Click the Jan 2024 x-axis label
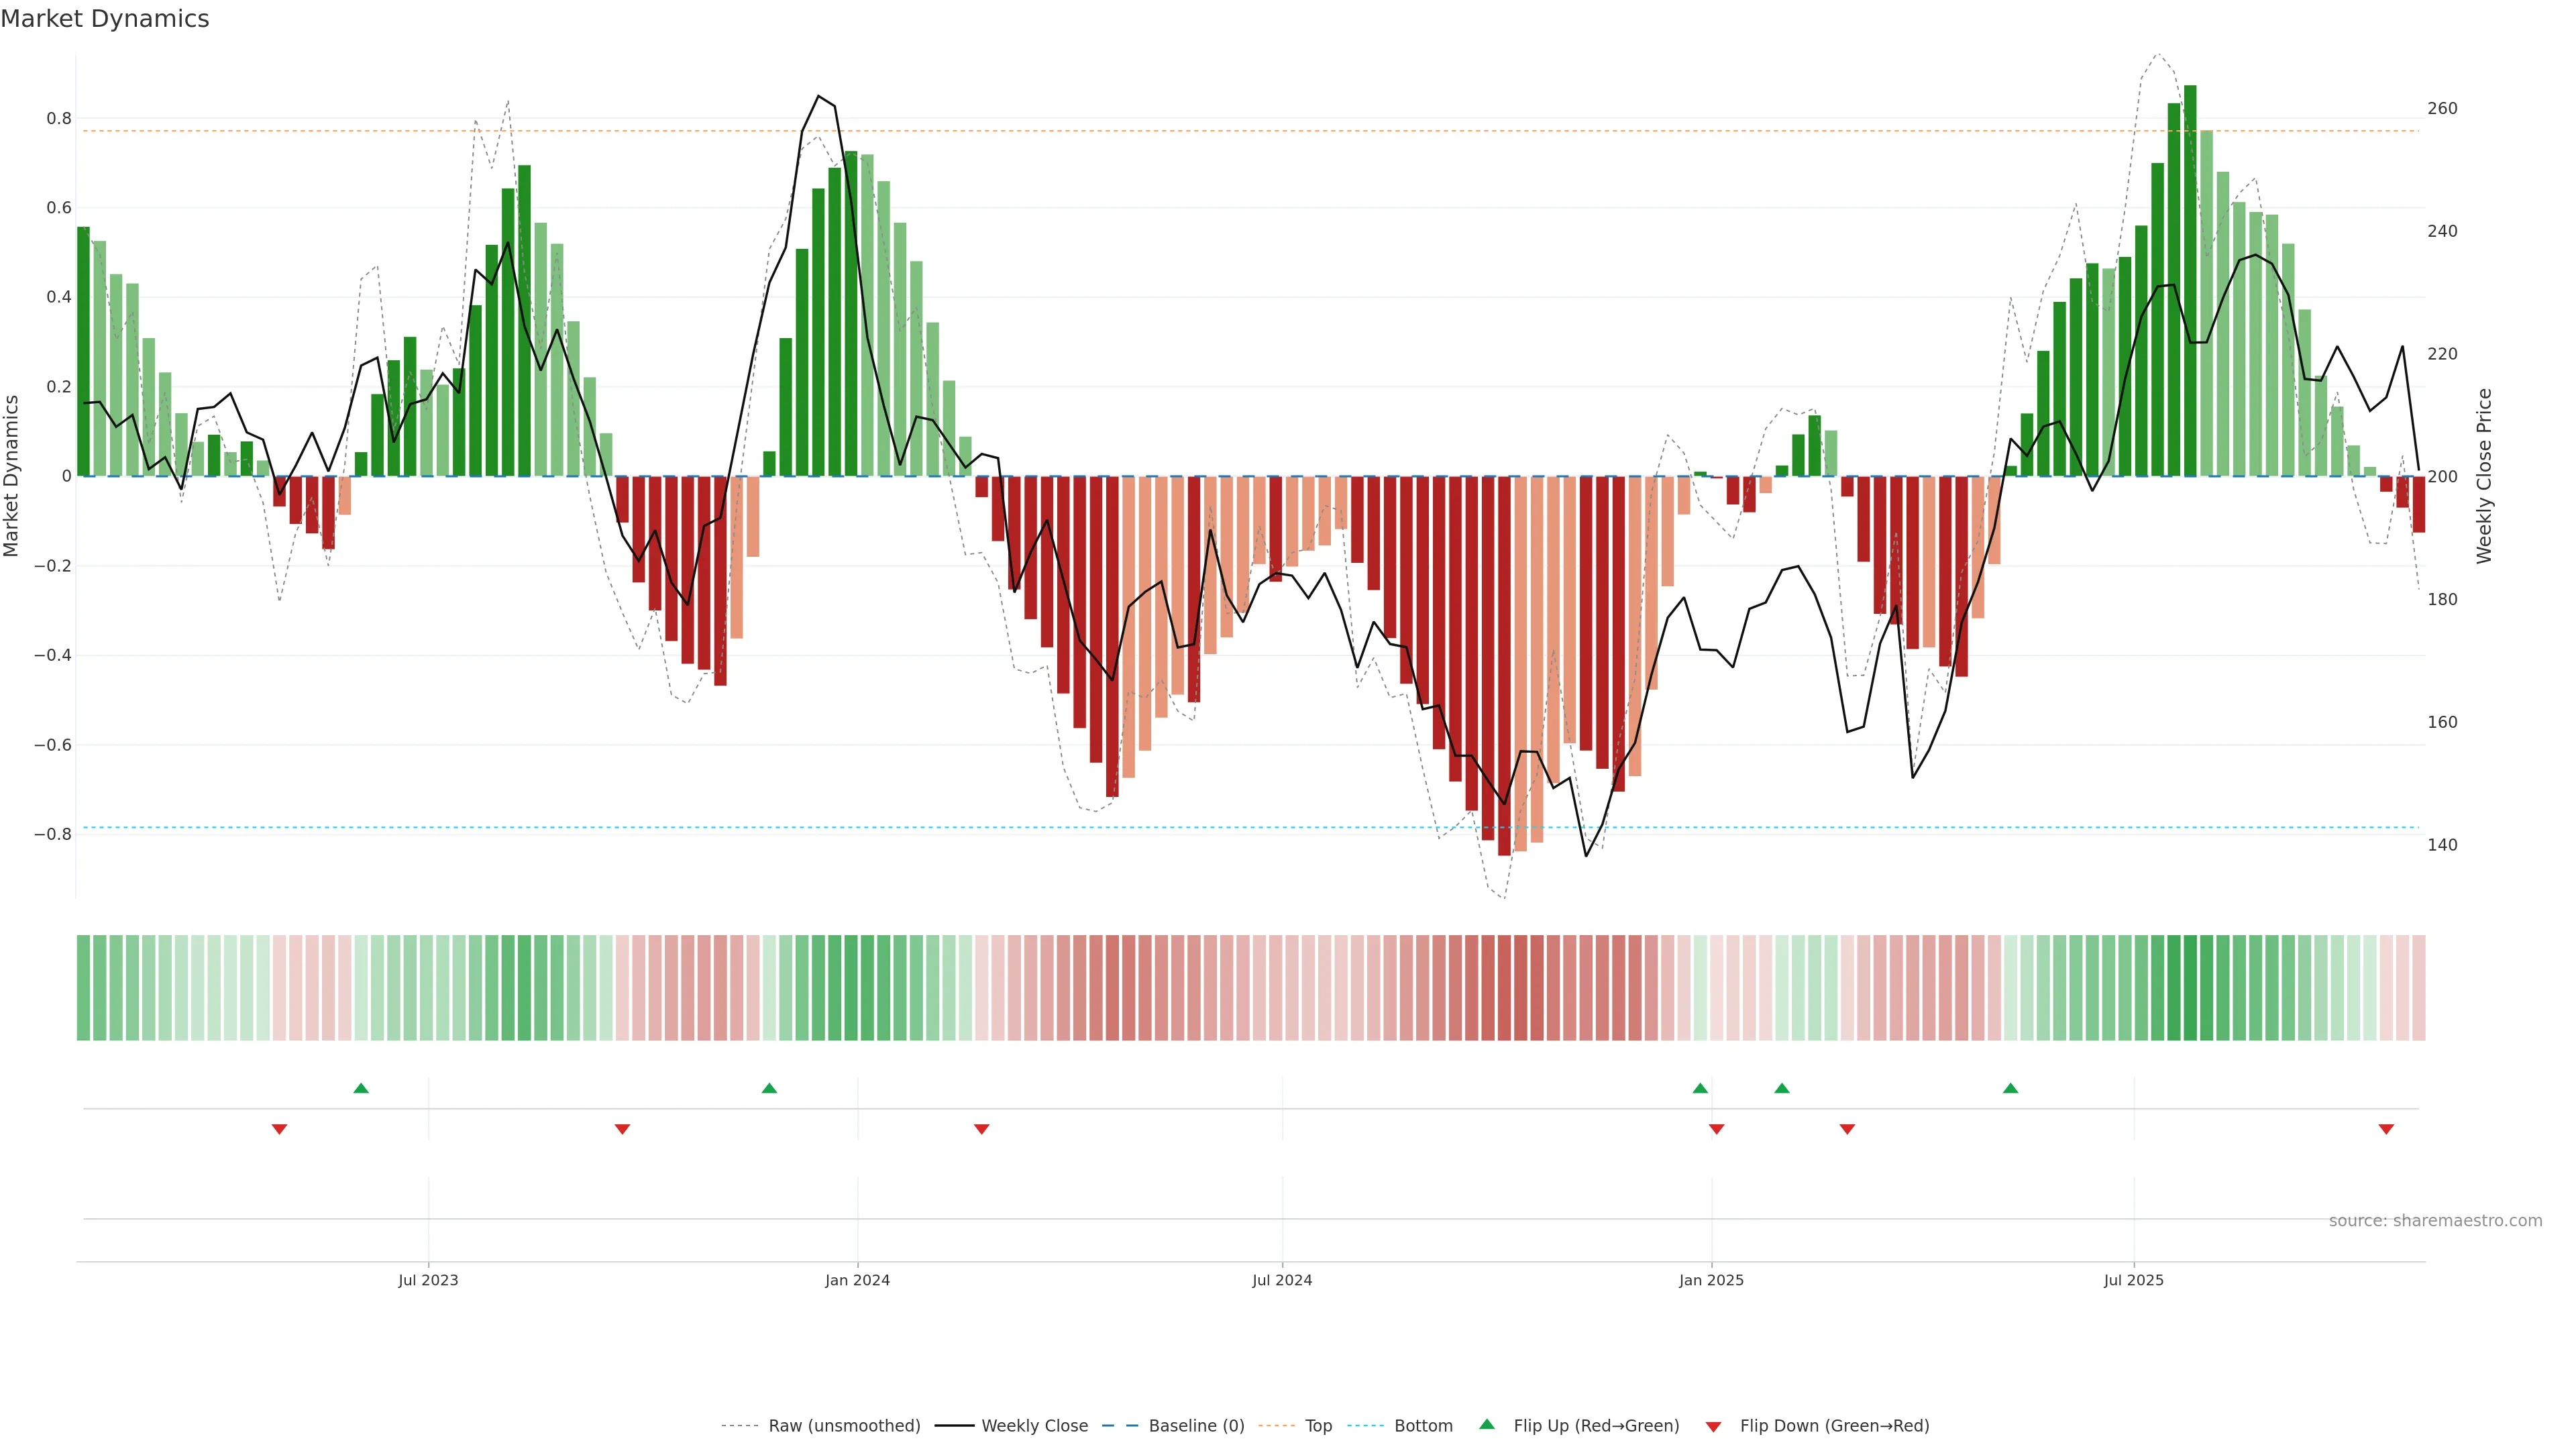This screenshot has height=1449, width=2576. [857, 1280]
